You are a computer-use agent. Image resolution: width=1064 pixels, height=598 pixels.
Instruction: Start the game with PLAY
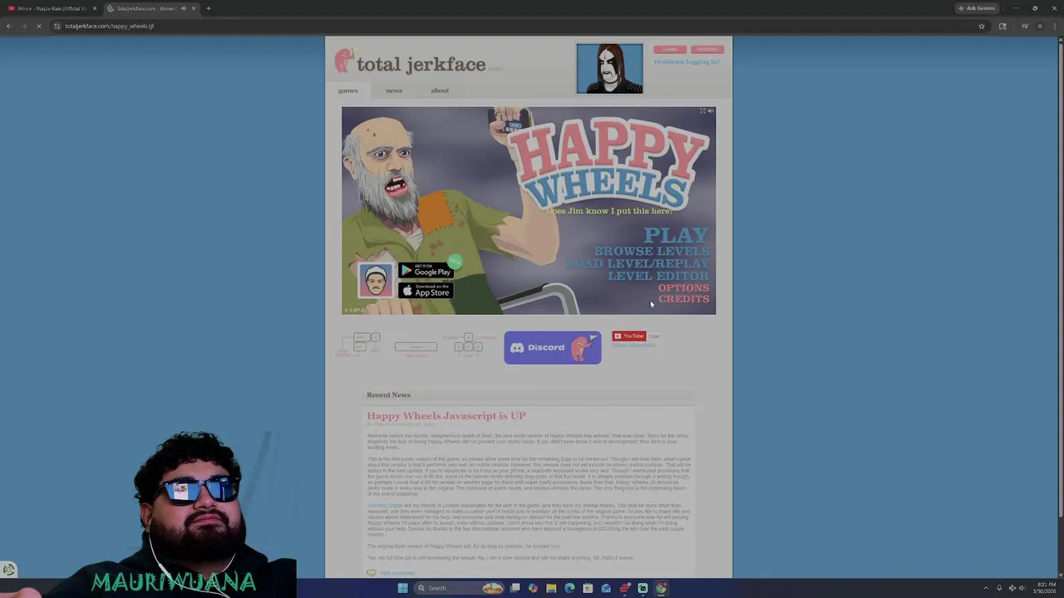point(675,236)
